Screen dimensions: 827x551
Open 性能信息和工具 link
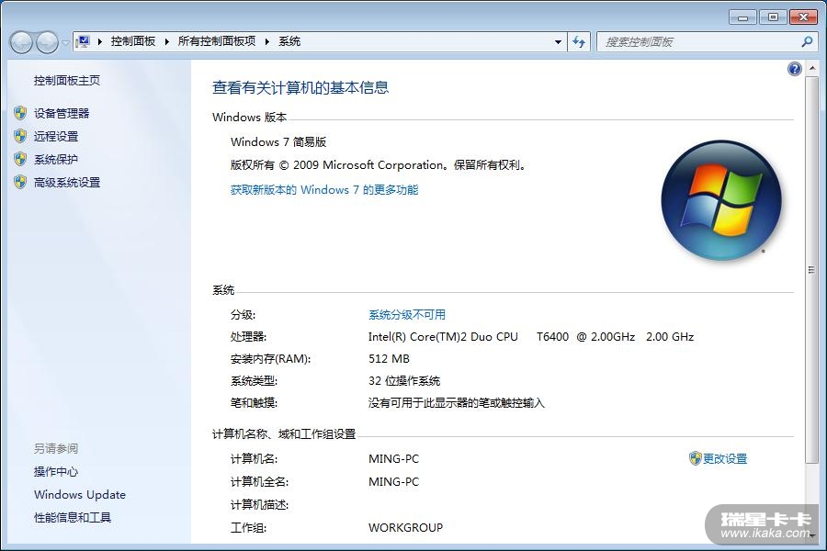(x=73, y=518)
